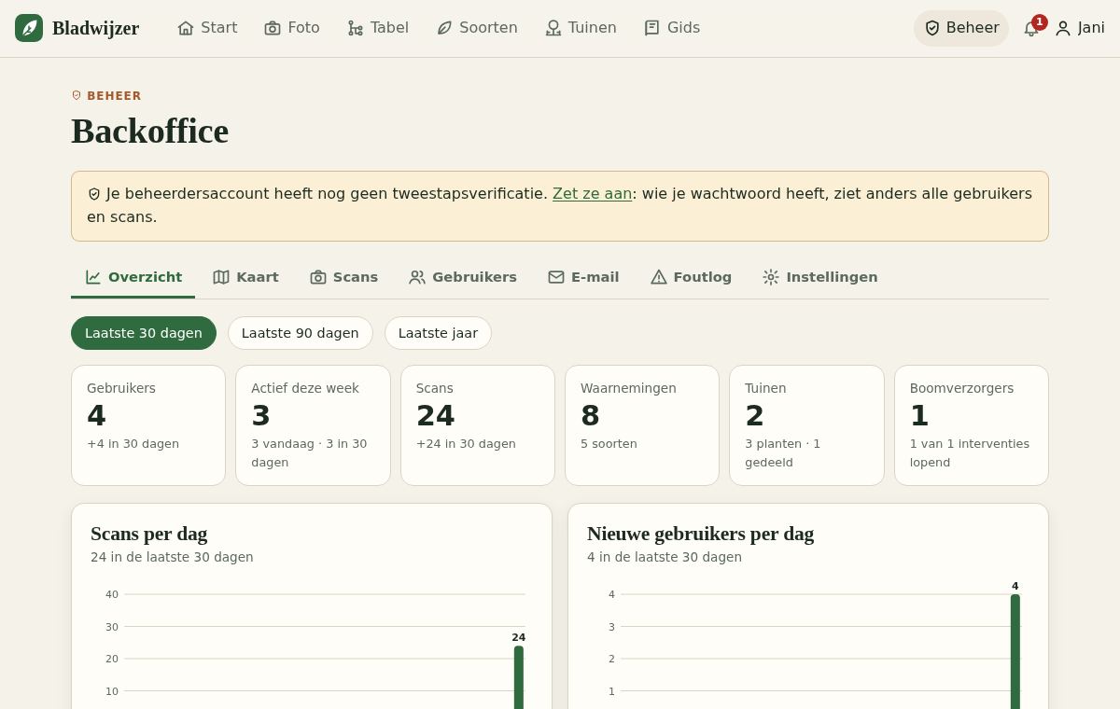Click the Foto camera icon

pyautogui.click(x=273, y=28)
